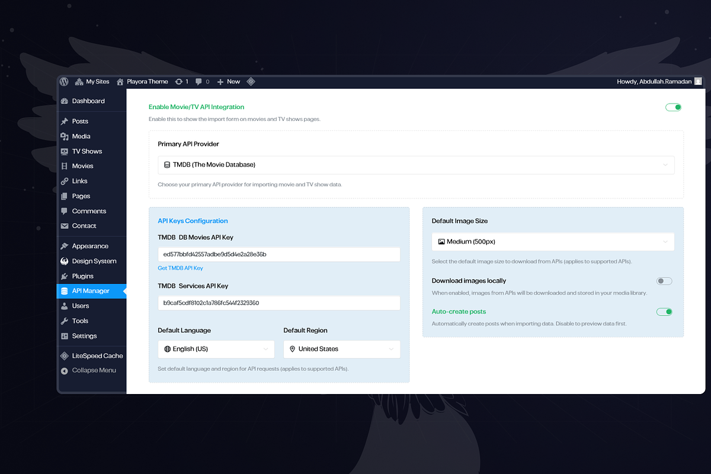
Task: Visit Playora Theme site link
Action: [142, 82]
